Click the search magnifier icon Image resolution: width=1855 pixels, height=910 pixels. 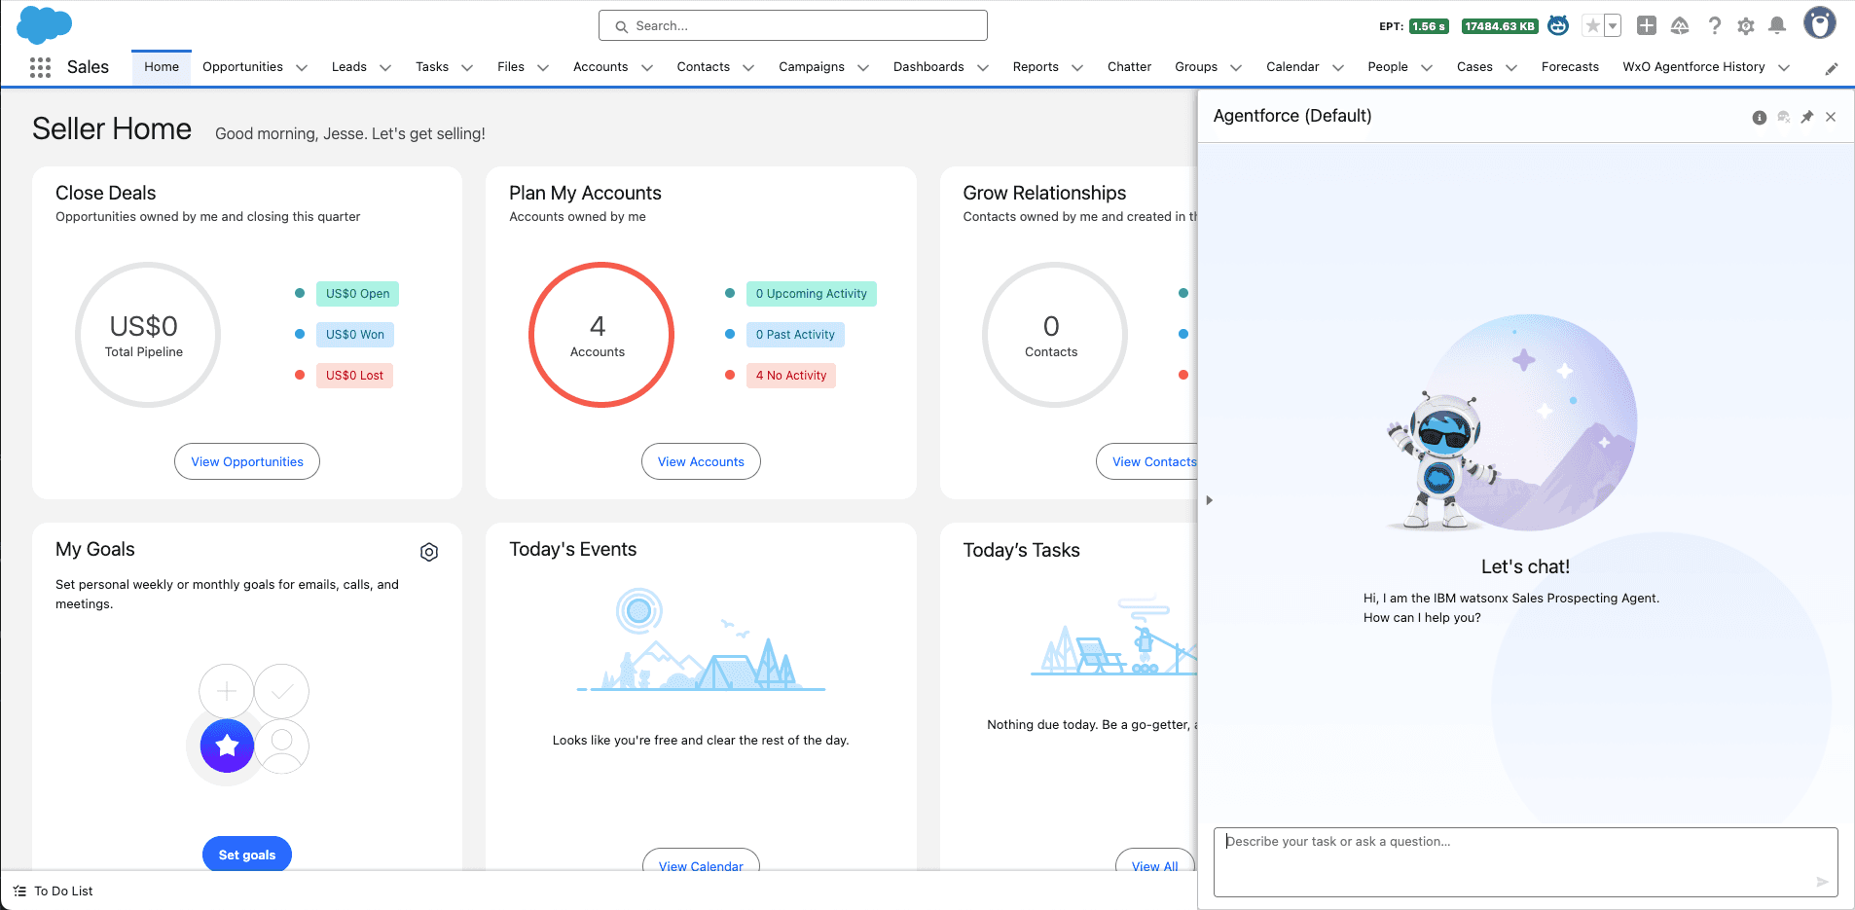coord(621,26)
